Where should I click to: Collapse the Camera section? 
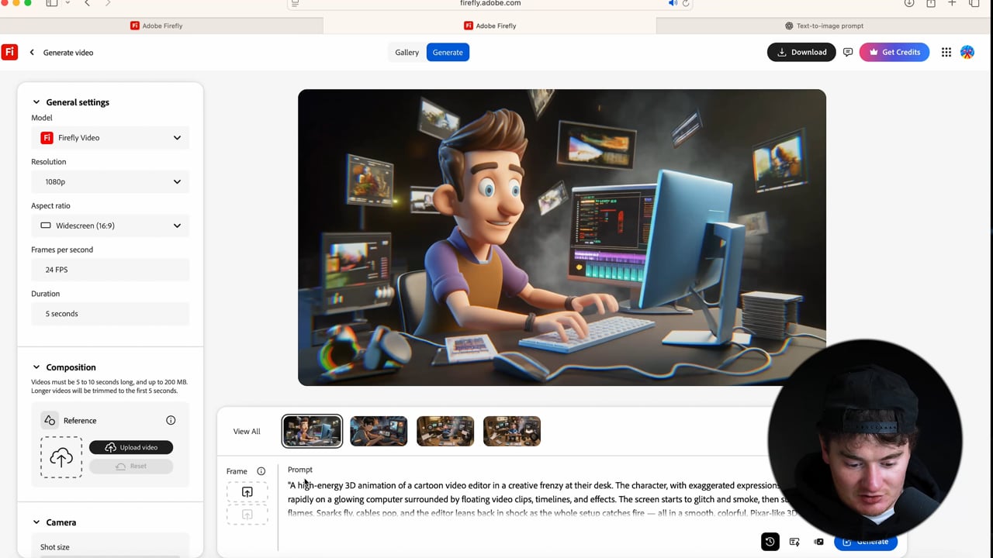pos(36,522)
